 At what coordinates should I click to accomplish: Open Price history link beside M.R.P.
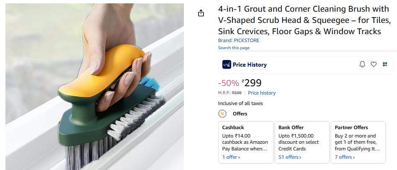tap(262, 93)
